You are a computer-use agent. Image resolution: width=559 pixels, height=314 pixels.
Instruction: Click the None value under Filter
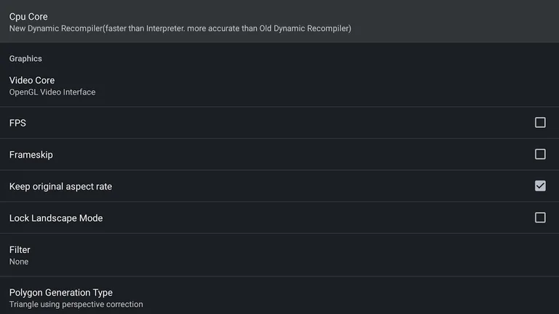19,262
